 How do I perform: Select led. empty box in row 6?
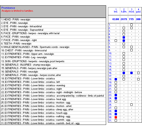(x=116, y=41)
